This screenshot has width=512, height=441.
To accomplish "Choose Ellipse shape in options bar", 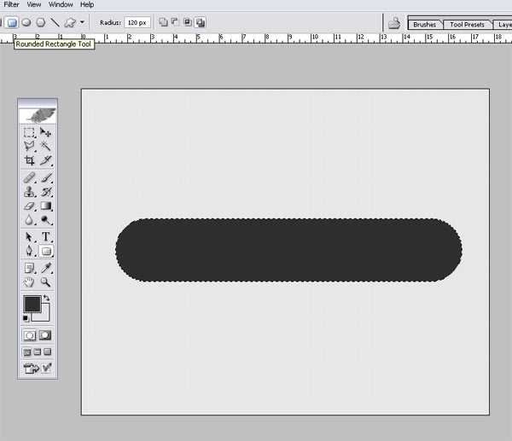I will pyautogui.click(x=26, y=22).
